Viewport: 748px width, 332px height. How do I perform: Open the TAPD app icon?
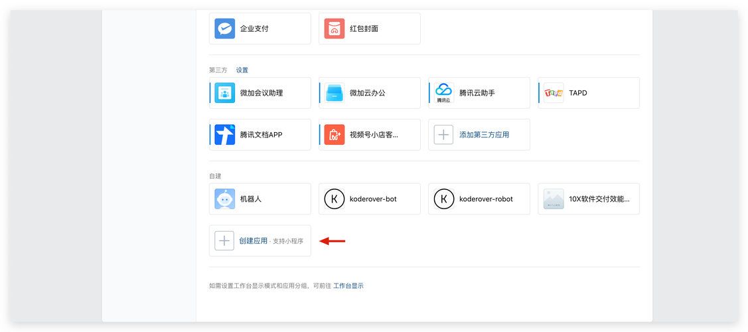click(554, 93)
